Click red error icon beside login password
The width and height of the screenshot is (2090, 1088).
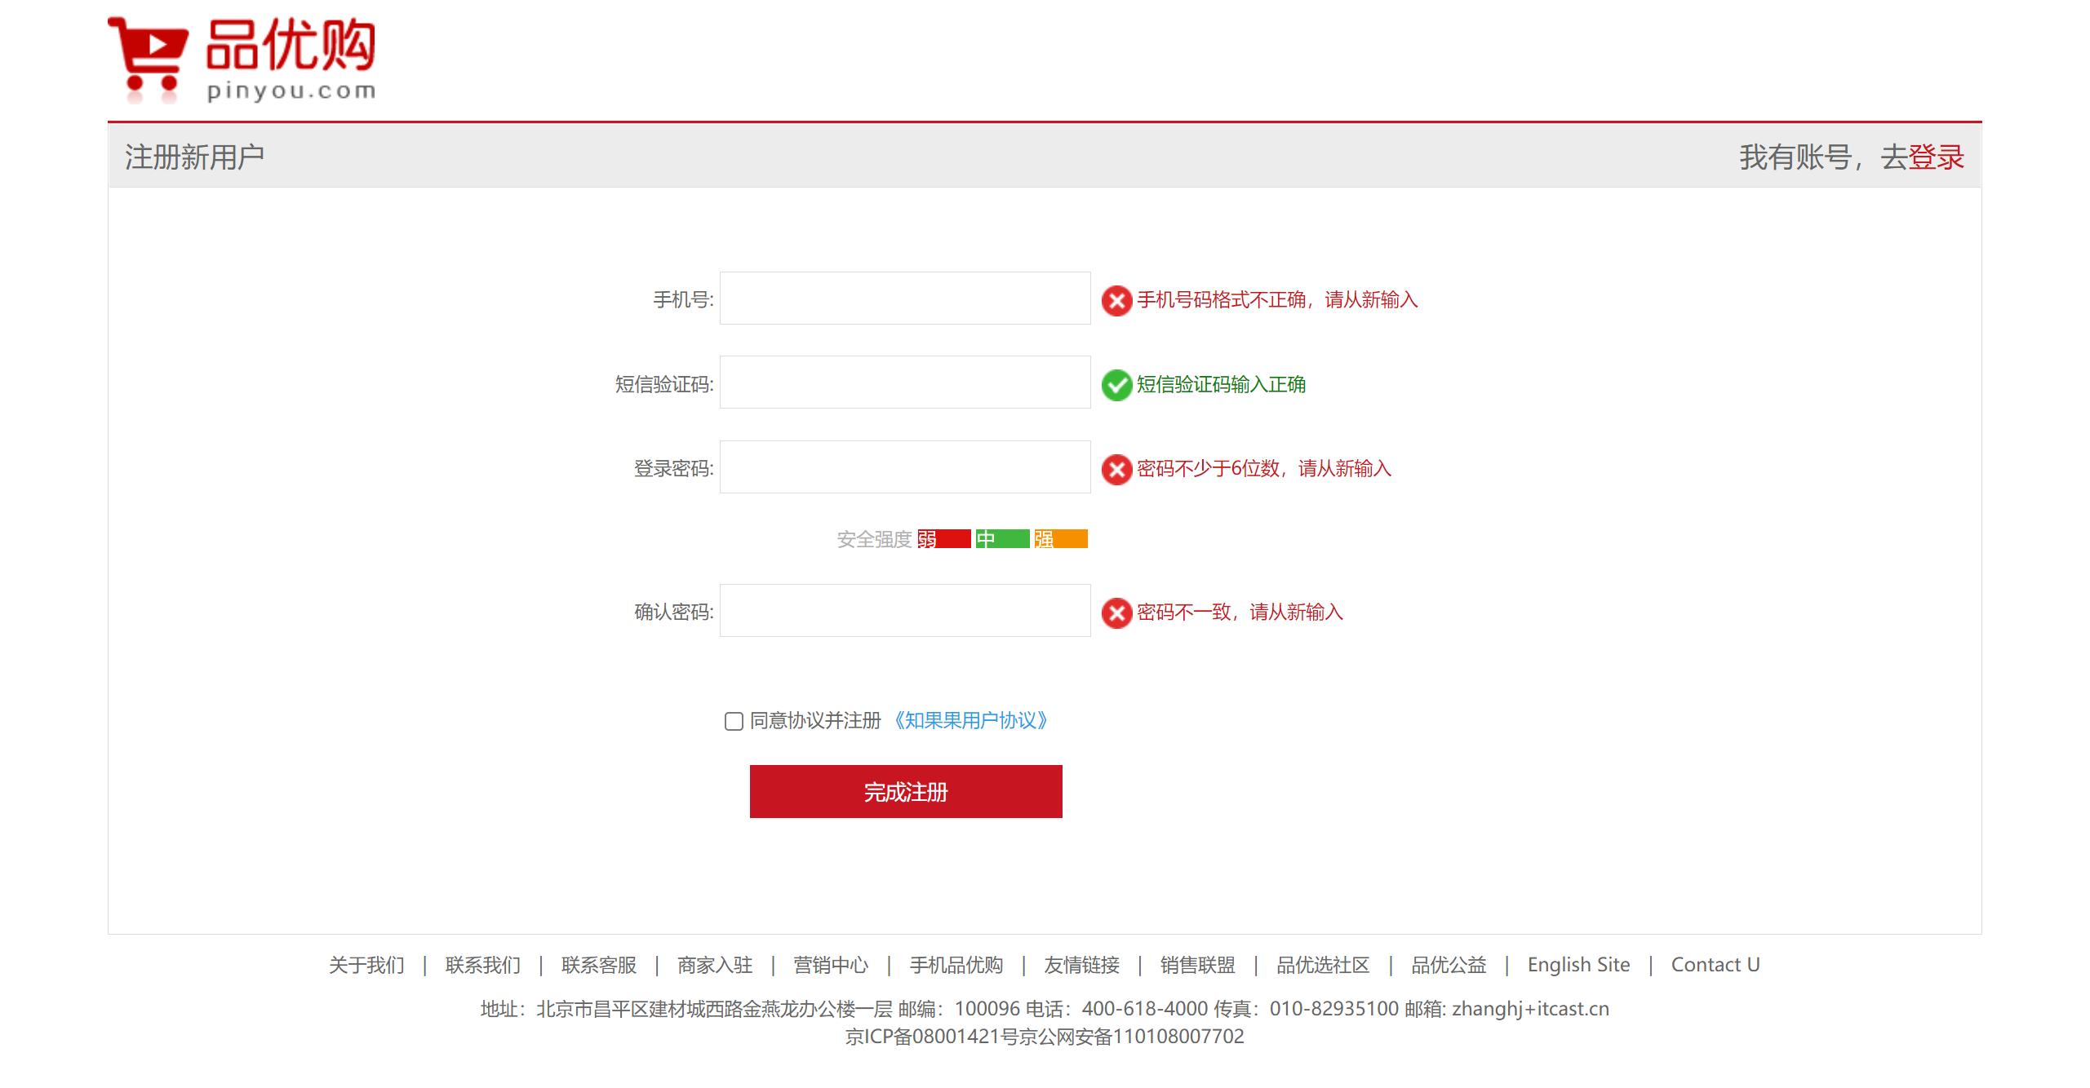1116,469
